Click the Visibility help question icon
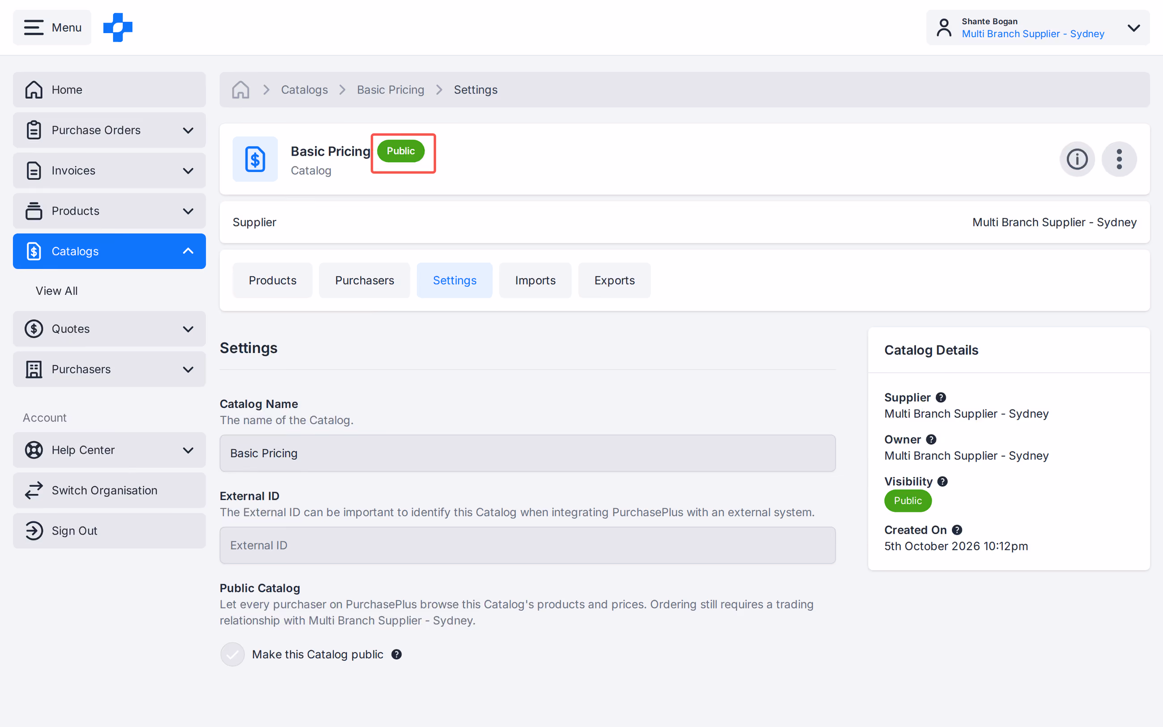The height and width of the screenshot is (727, 1163). pyautogui.click(x=942, y=481)
